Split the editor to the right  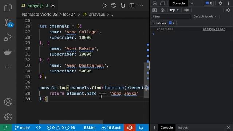(132, 5)
